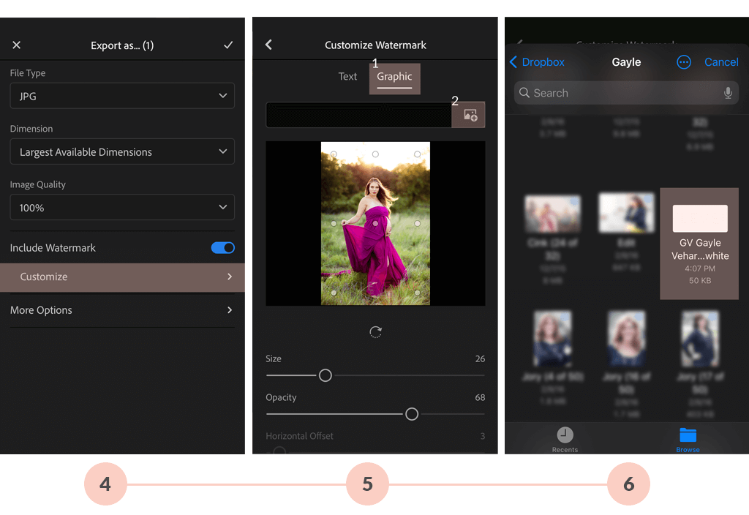Select the Graphic watermark tab
This screenshot has height=515, width=749.
tap(394, 78)
